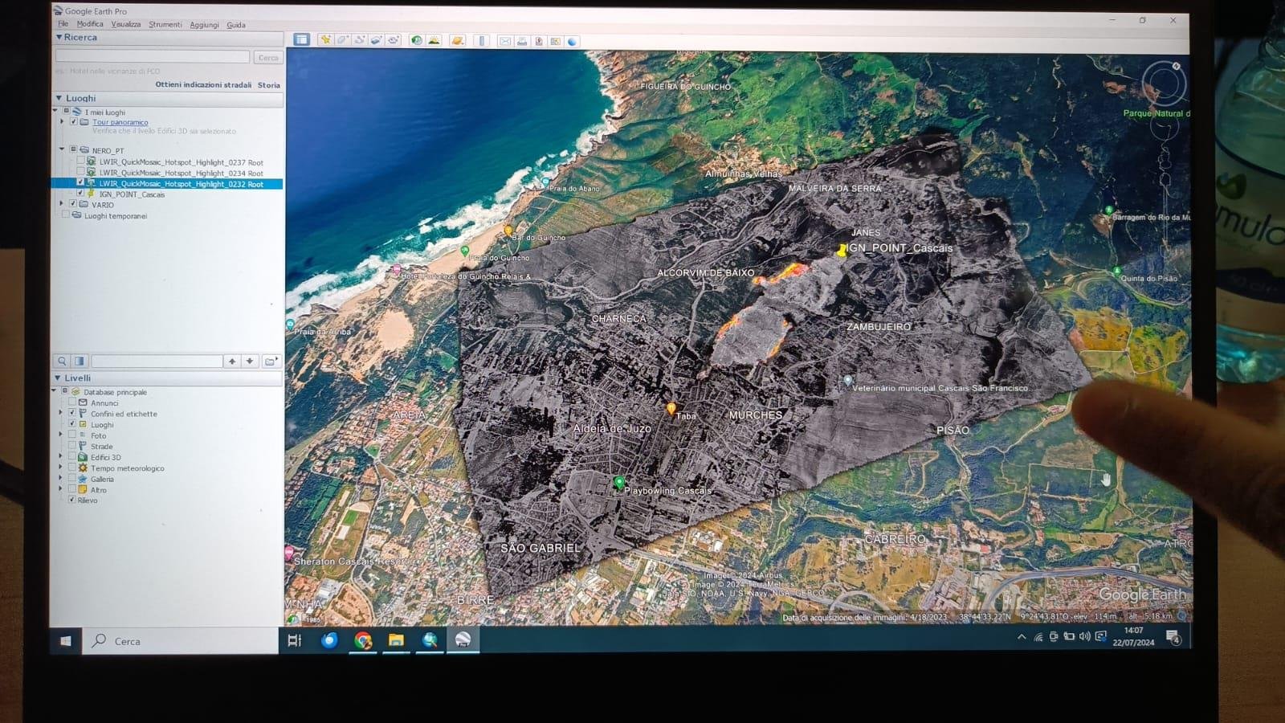
Task: Click the Cerca search button
Action: 268,57
